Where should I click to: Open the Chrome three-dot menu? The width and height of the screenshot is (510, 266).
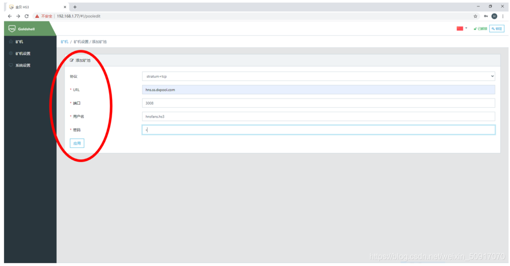503,16
